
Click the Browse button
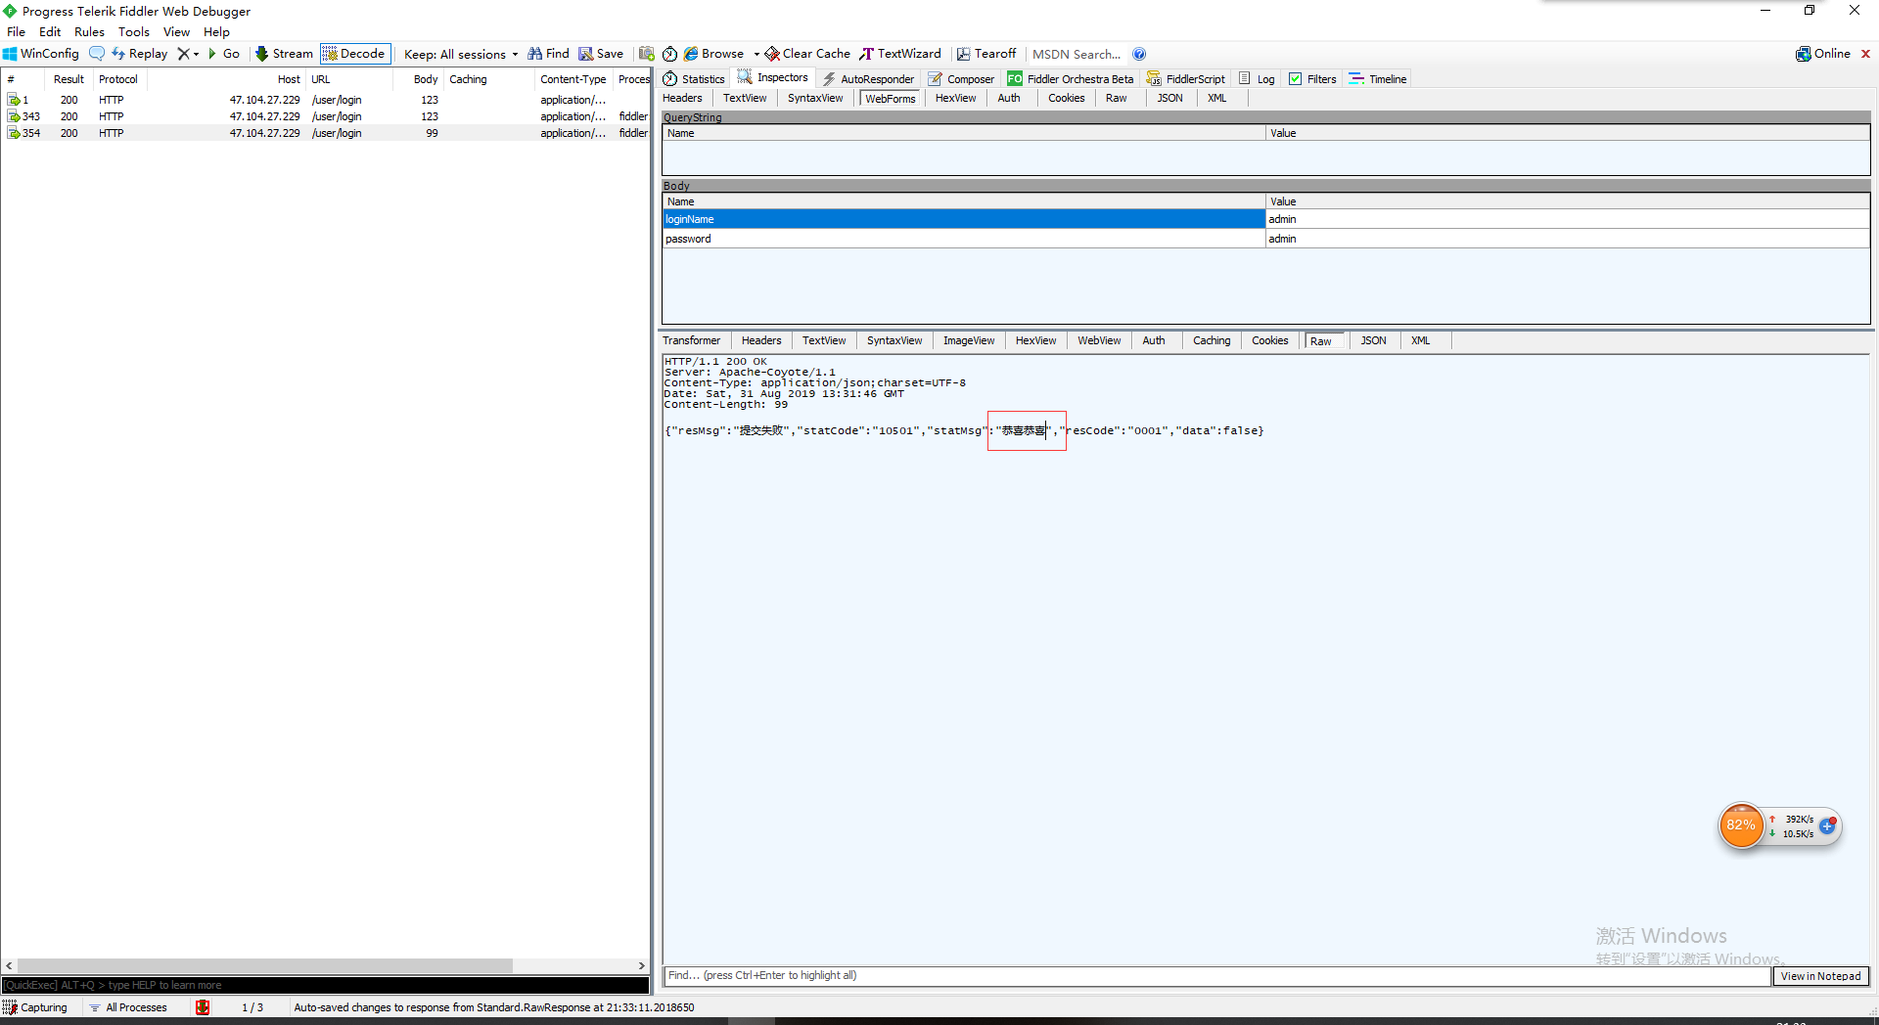pos(714,54)
